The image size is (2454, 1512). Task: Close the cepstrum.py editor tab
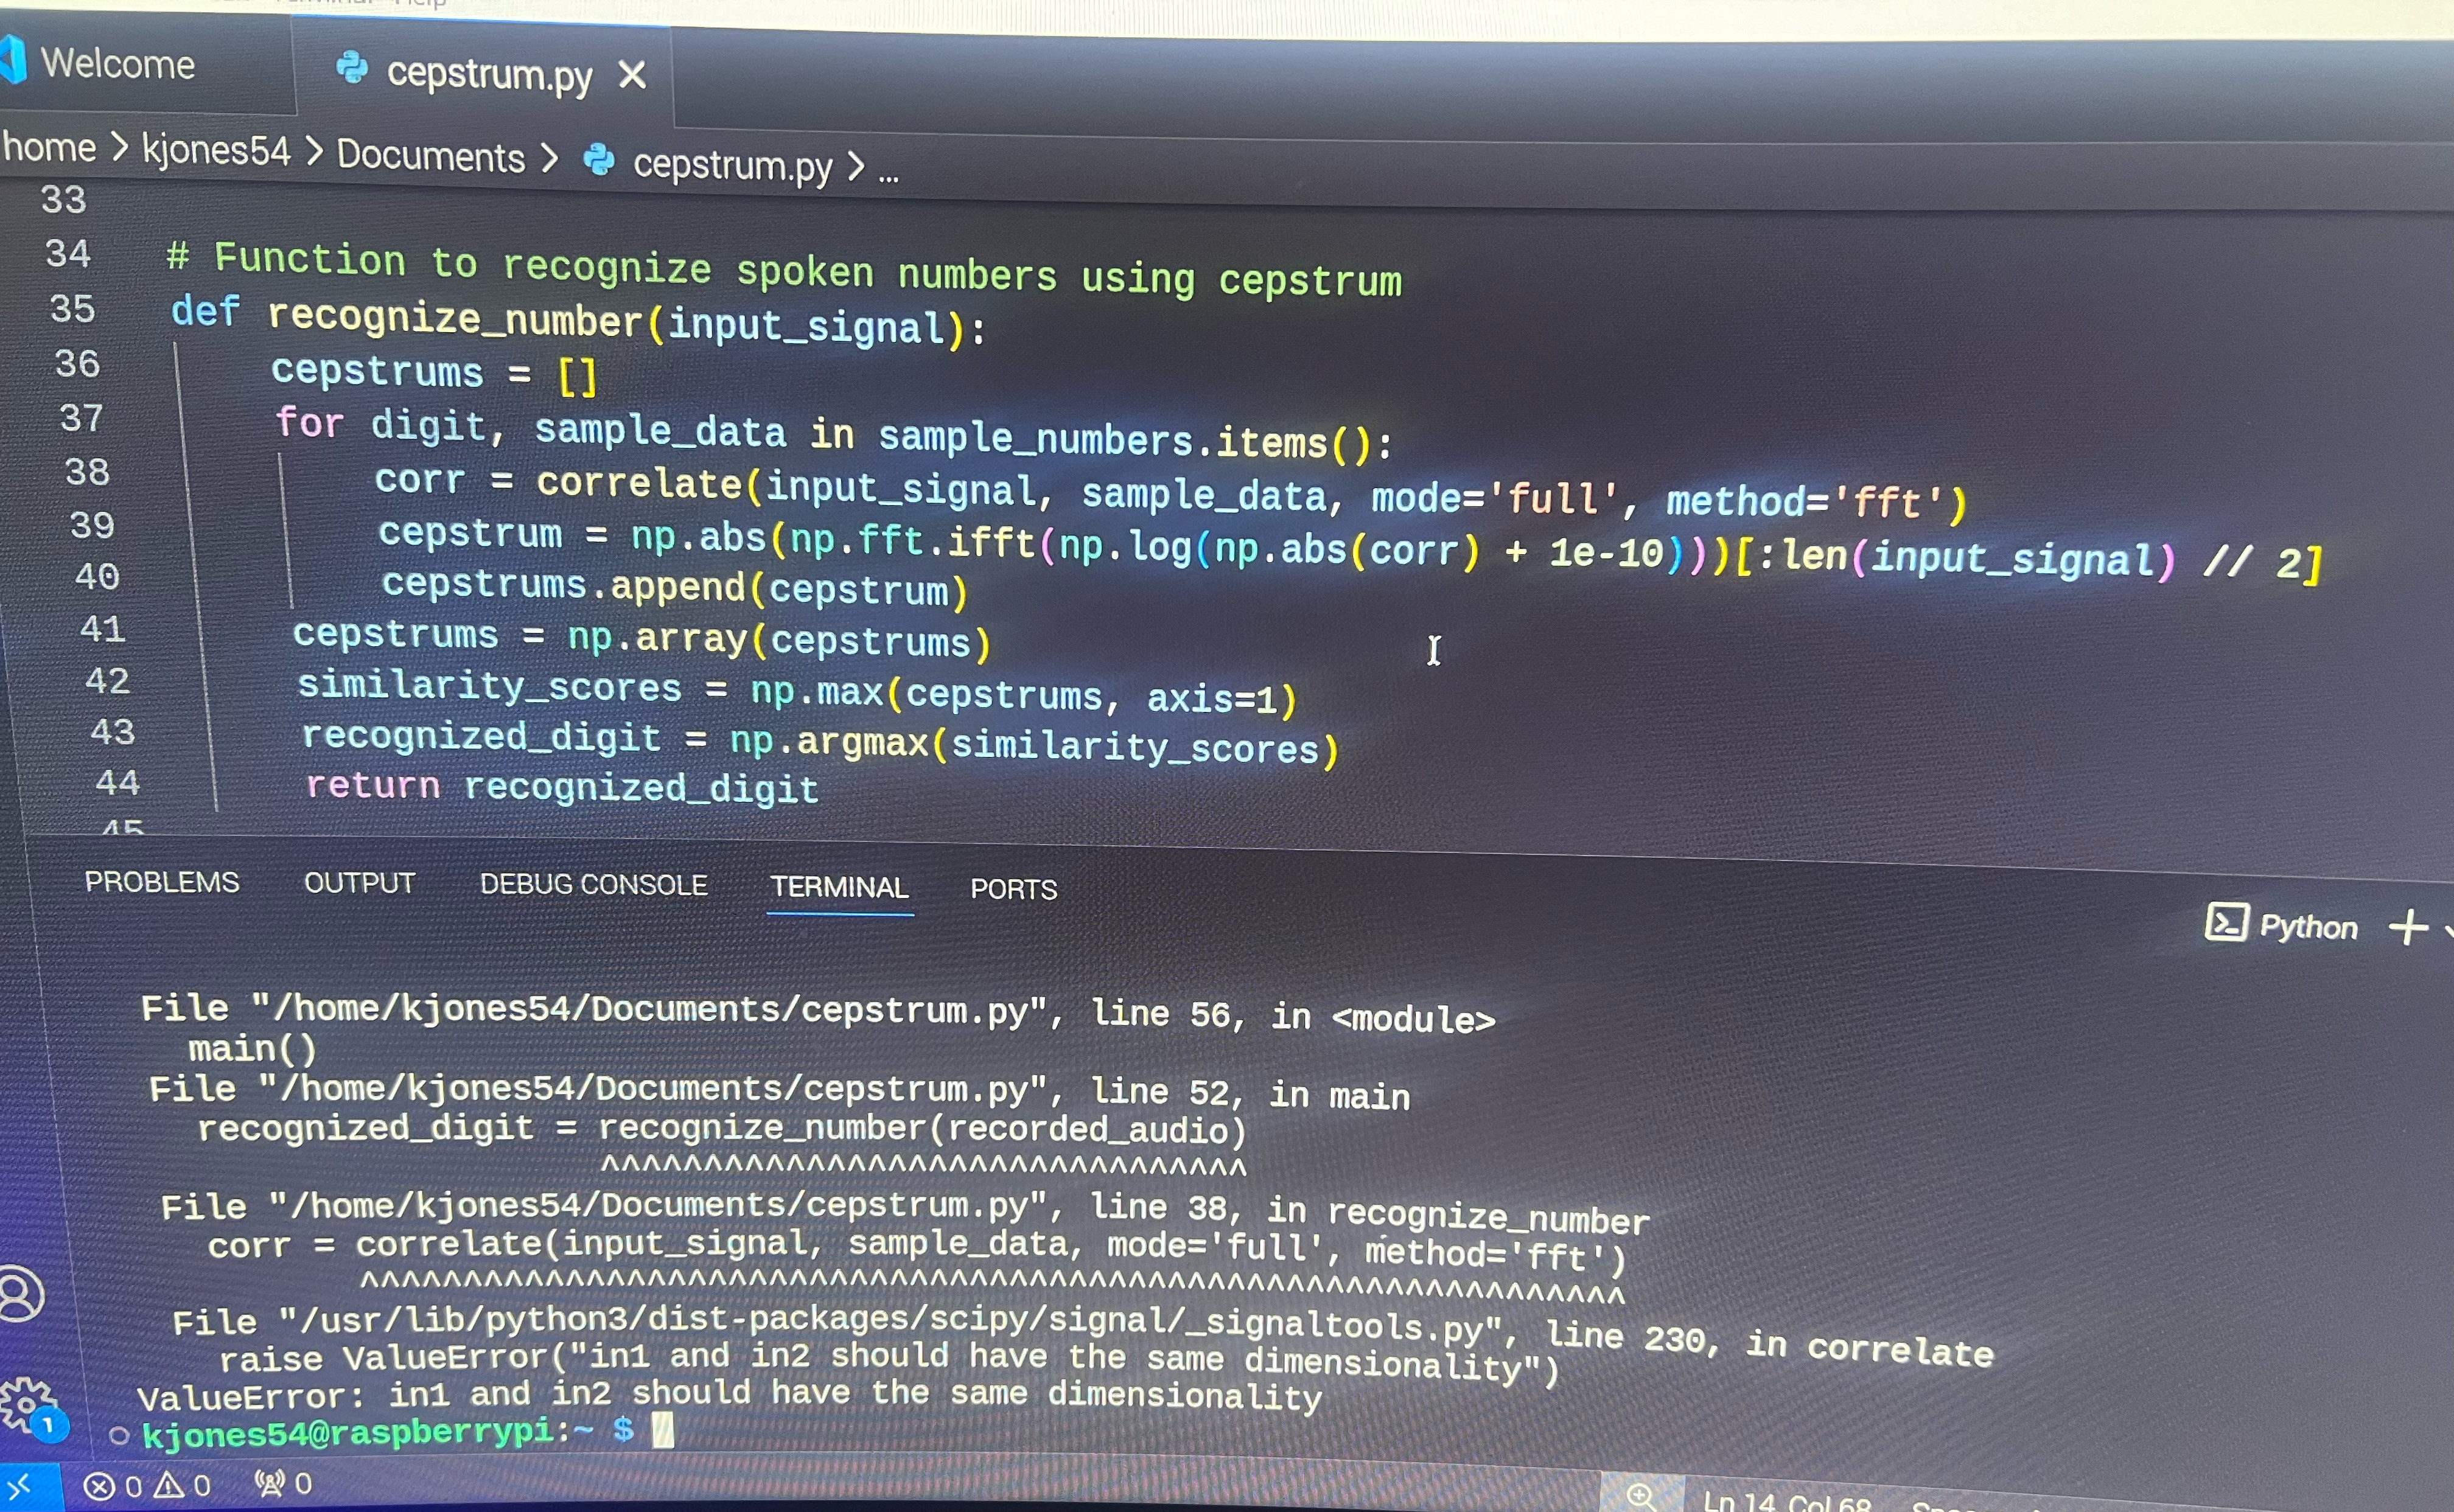point(633,74)
